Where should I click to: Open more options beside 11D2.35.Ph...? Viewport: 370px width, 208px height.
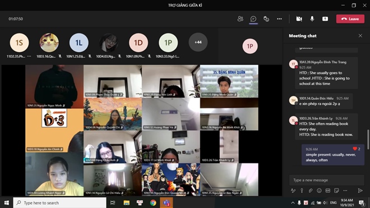pos(29,56)
